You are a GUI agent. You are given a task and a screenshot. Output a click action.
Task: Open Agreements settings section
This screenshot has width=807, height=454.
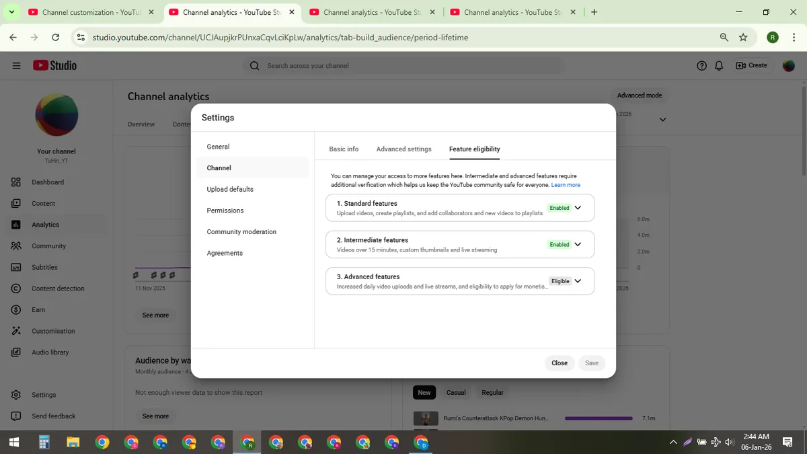[x=253, y=253]
